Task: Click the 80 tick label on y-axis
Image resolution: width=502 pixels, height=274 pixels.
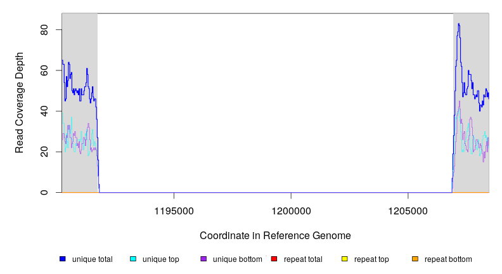Action: [x=44, y=30]
